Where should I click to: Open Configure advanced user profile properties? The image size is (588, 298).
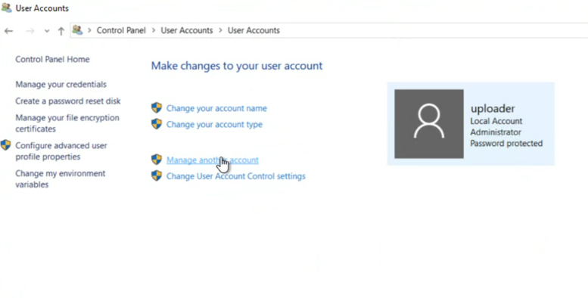click(x=61, y=151)
